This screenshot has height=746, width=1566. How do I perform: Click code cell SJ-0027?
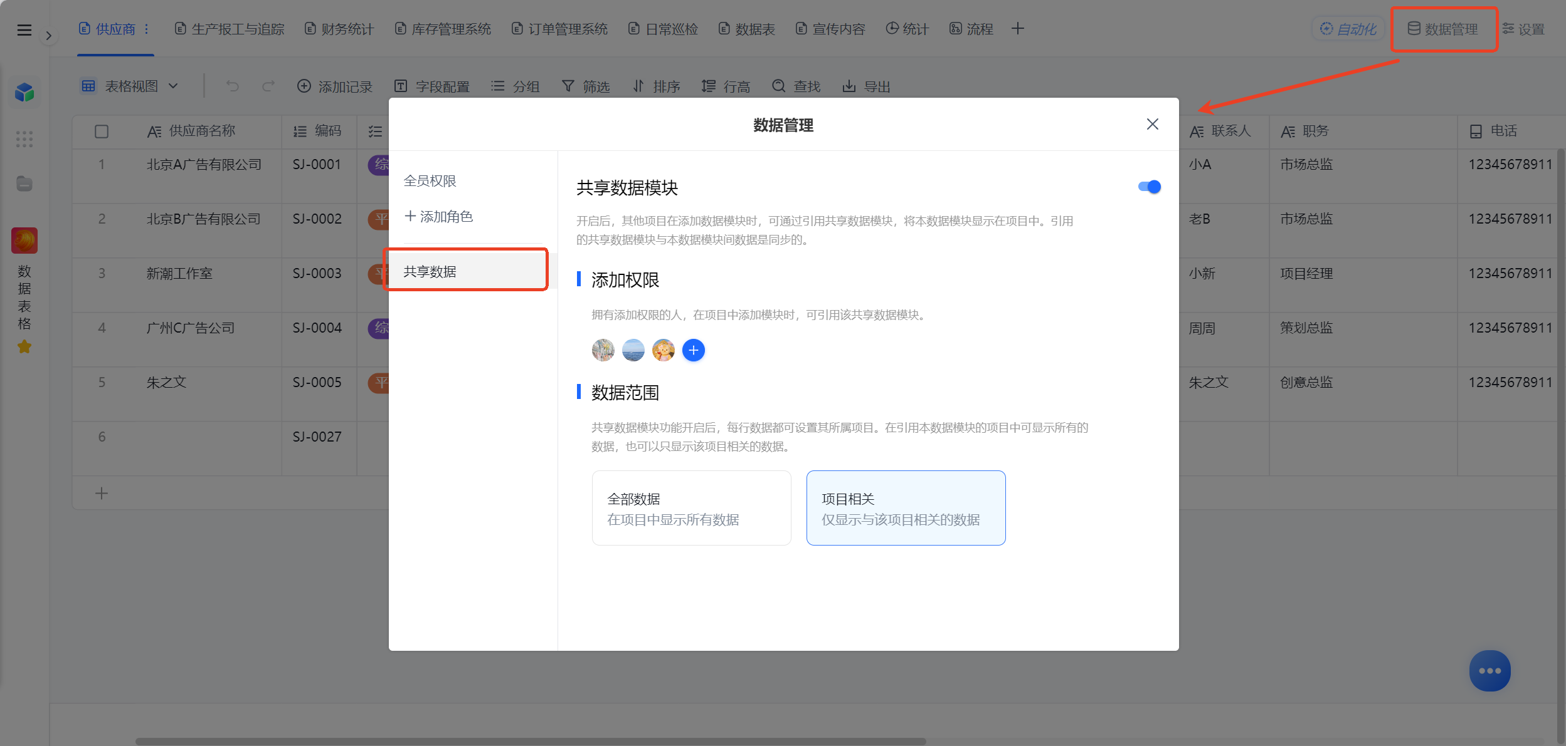pyautogui.click(x=317, y=437)
